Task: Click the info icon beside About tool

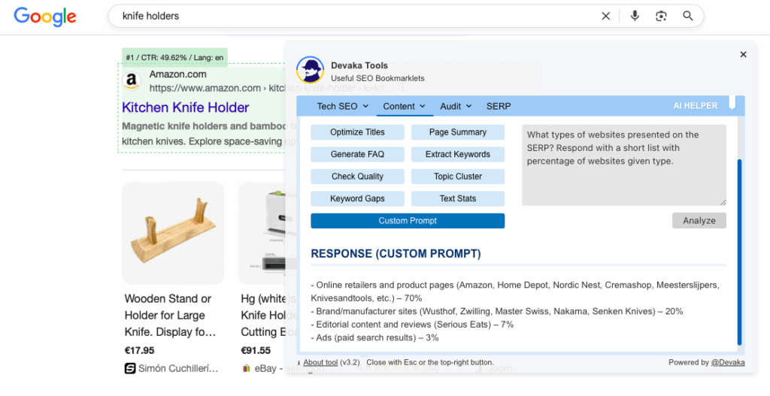Action: tap(299, 363)
